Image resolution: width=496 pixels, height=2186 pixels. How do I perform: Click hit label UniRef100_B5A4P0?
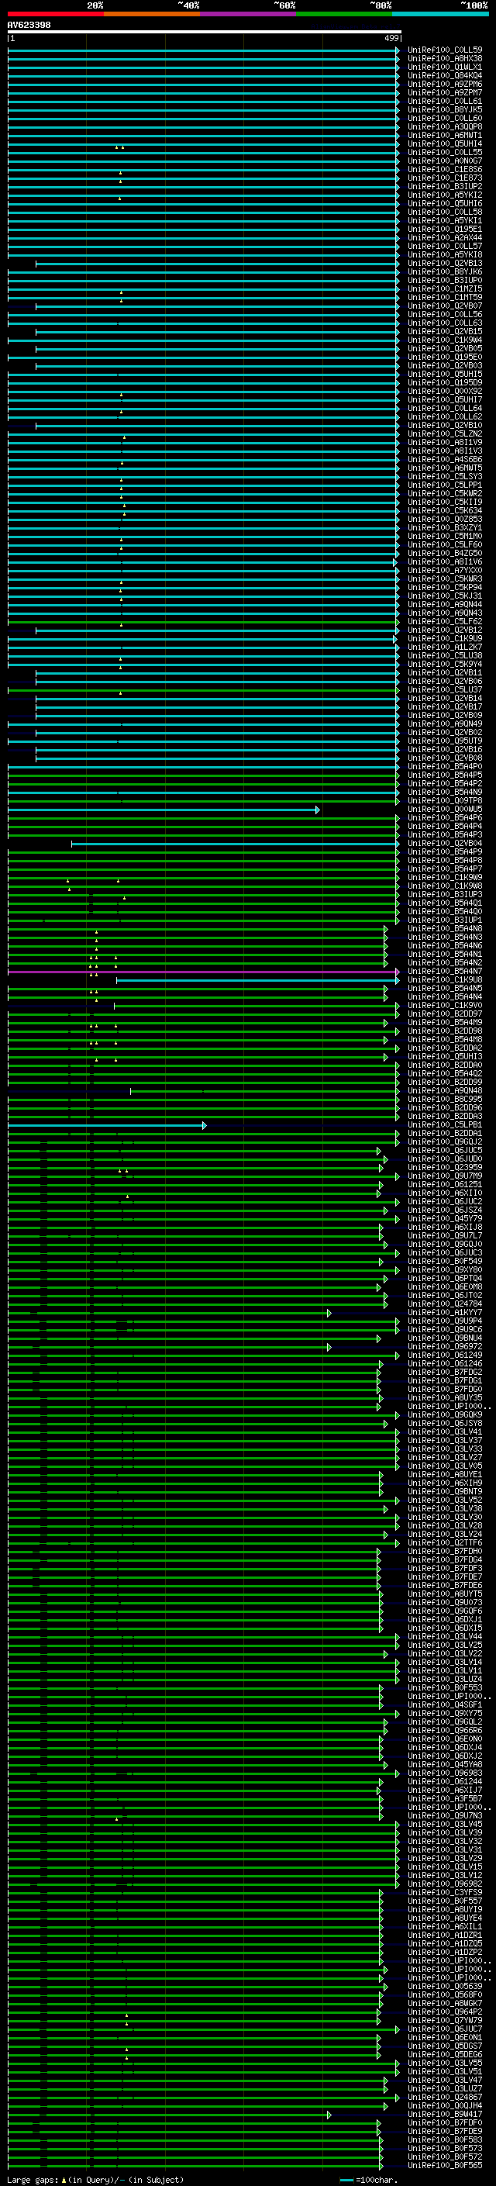[x=445, y=767]
